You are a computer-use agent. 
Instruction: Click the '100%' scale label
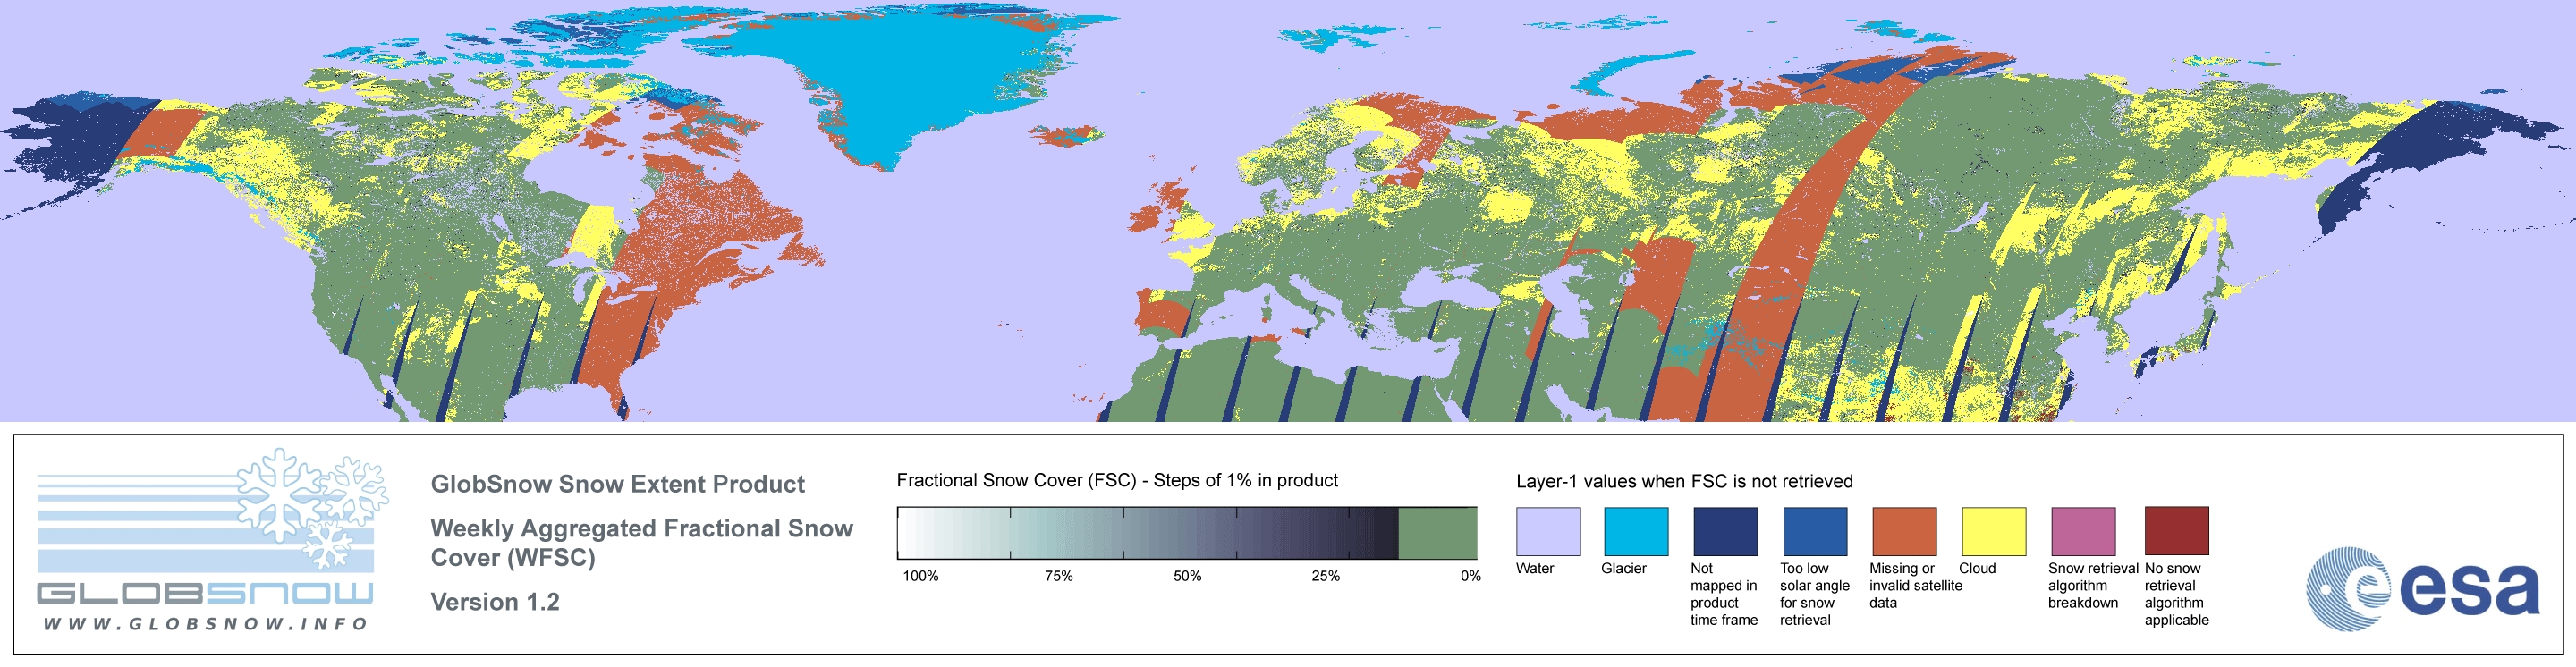click(x=921, y=576)
